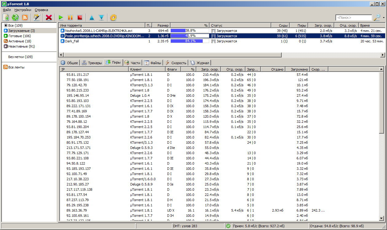Switch to the Скорость tab
387x230 pixels.
pos(175,63)
